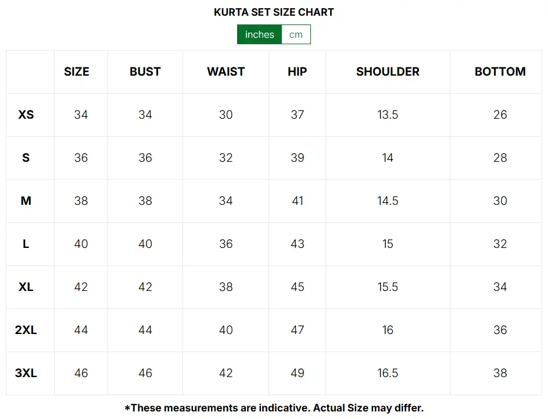This screenshot has width=548, height=419.
Task: Select the SHOULDER column header
Action: 388,72
